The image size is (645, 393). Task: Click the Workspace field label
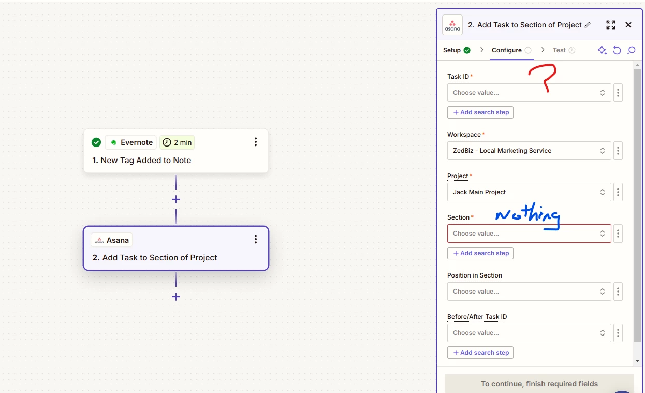click(x=464, y=135)
